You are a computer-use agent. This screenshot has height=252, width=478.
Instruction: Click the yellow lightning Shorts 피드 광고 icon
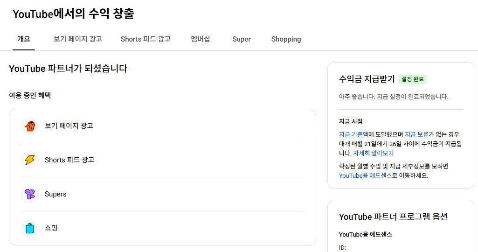(x=30, y=160)
